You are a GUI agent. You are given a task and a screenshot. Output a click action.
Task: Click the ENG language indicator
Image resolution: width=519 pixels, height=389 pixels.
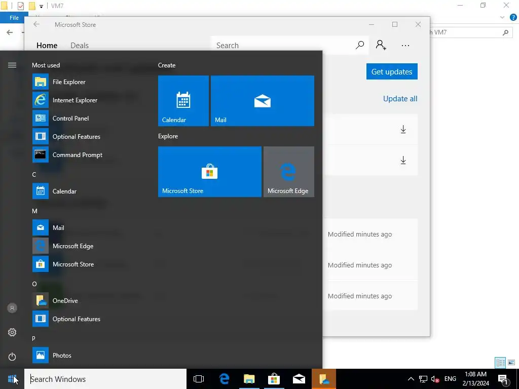[x=450, y=379]
